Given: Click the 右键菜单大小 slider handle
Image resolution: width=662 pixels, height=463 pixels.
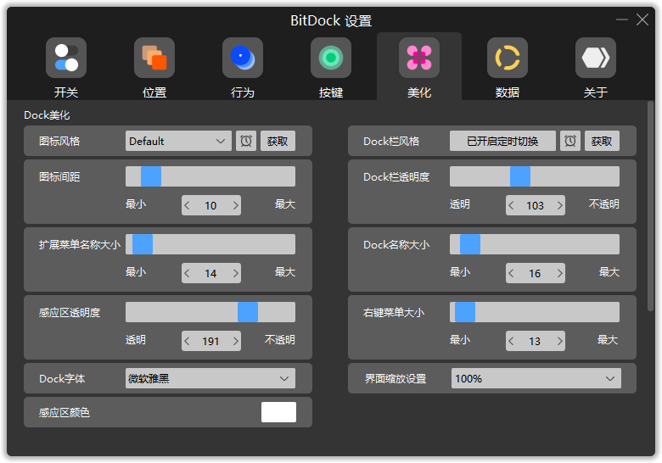Looking at the screenshot, I should 465,312.
